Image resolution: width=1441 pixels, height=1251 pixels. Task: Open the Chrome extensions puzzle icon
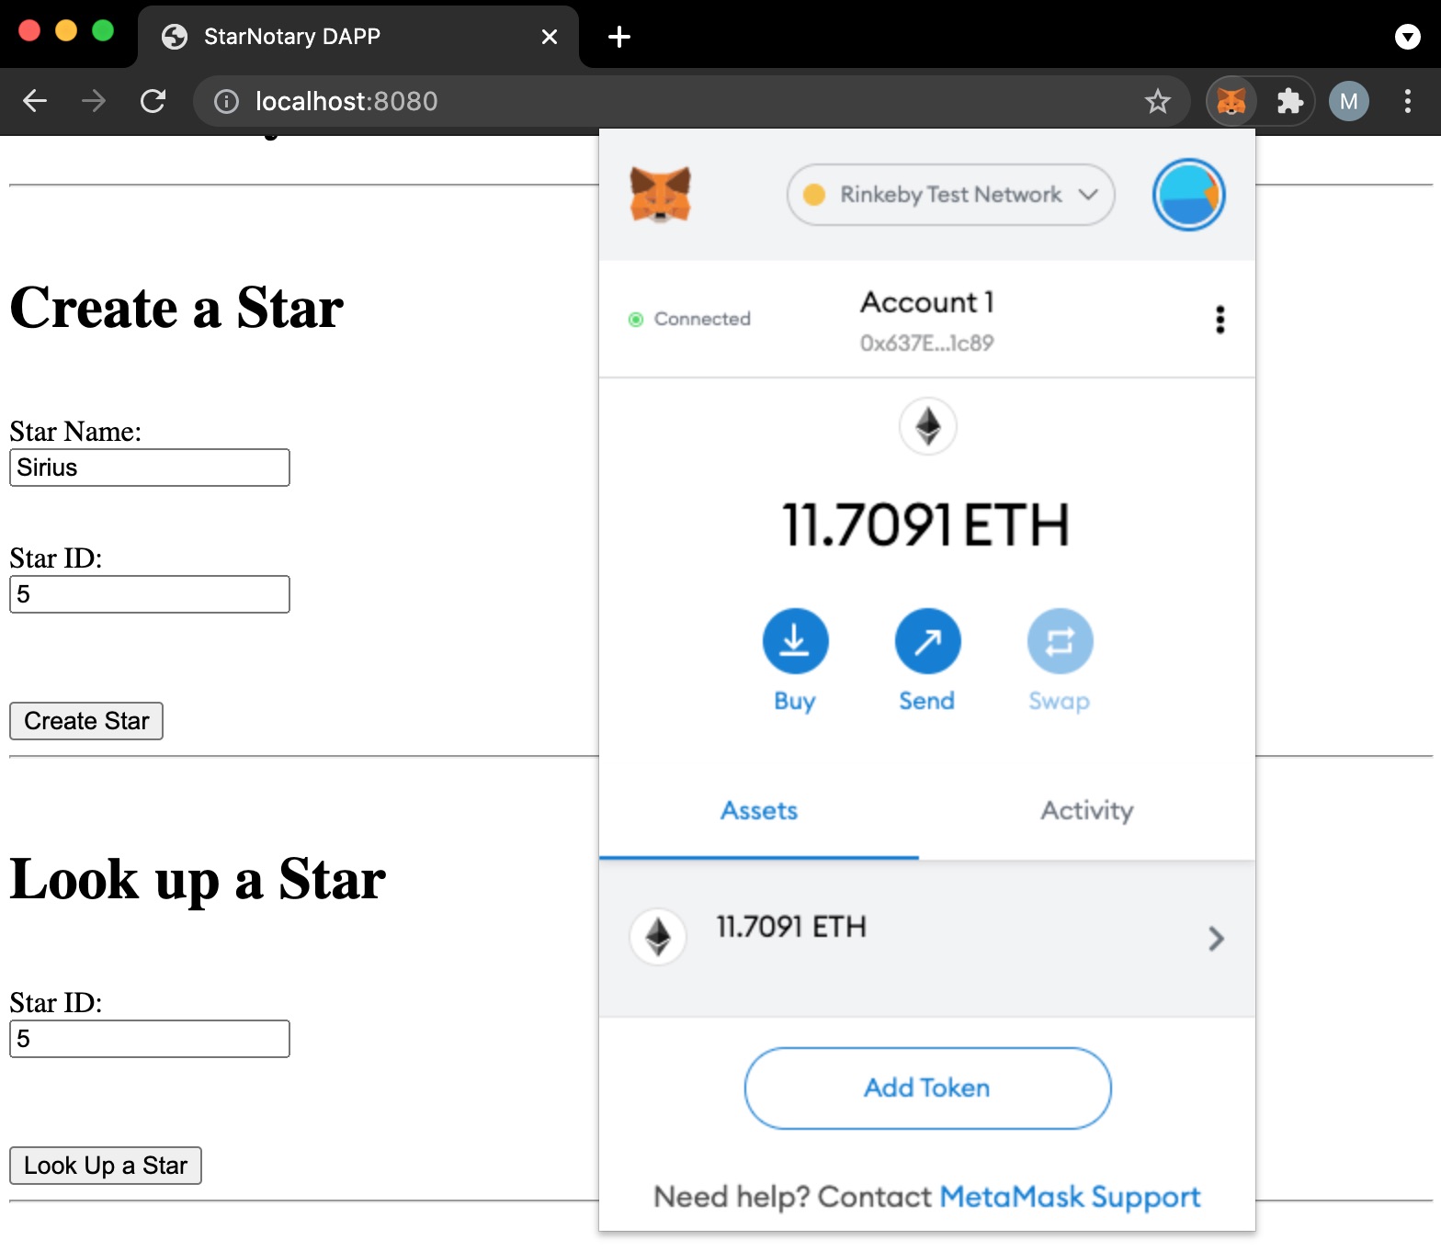tap(1290, 101)
